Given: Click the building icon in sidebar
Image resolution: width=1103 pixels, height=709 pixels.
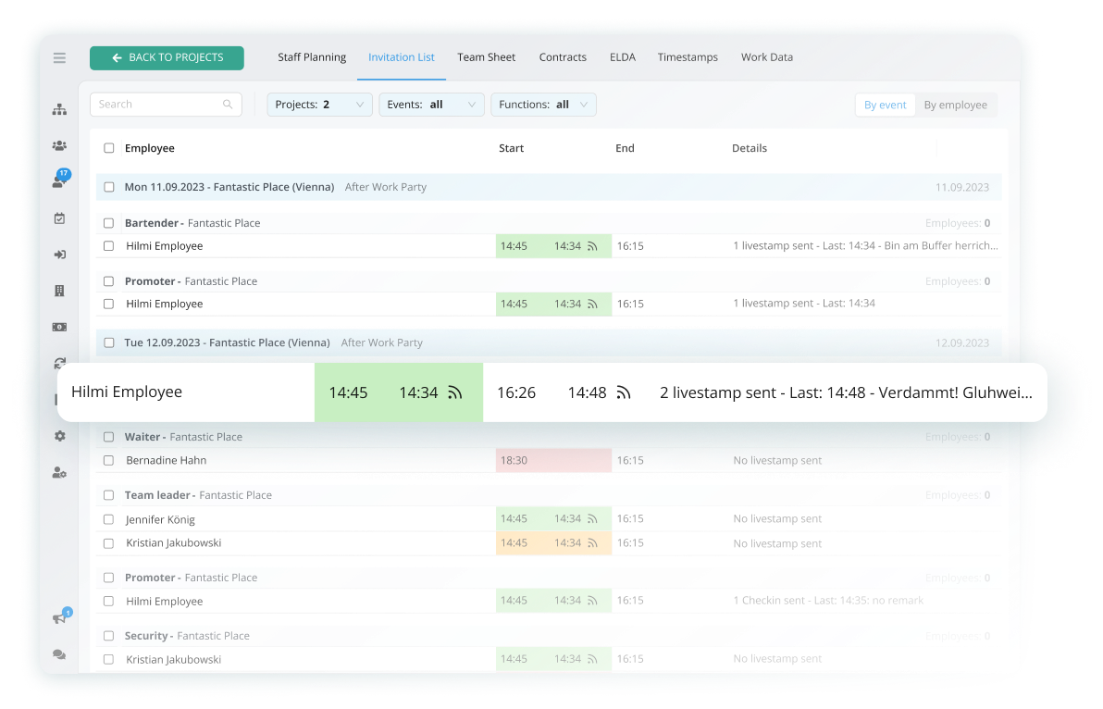Looking at the screenshot, I should tap(59, 291).
